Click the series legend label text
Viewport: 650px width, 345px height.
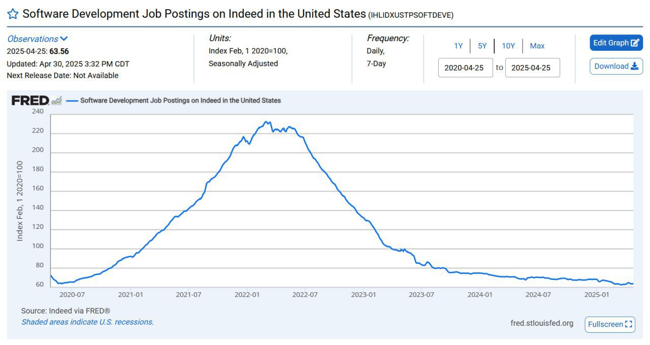[181, 100]
